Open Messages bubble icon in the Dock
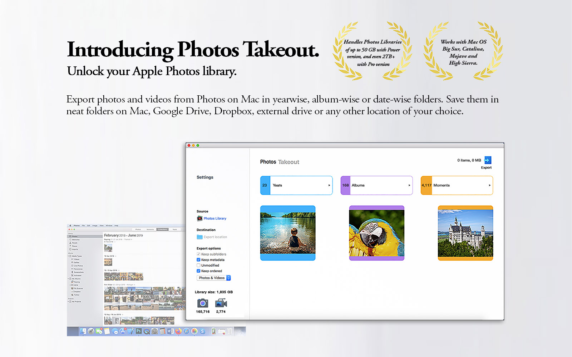This screenshot has height=357, width=572. [x=115, y=331]
